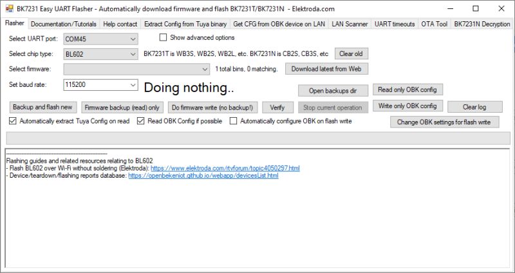Click Firmware backup (read) only button
The height and width of the screenshot is (273, 515).
(122, 108)
